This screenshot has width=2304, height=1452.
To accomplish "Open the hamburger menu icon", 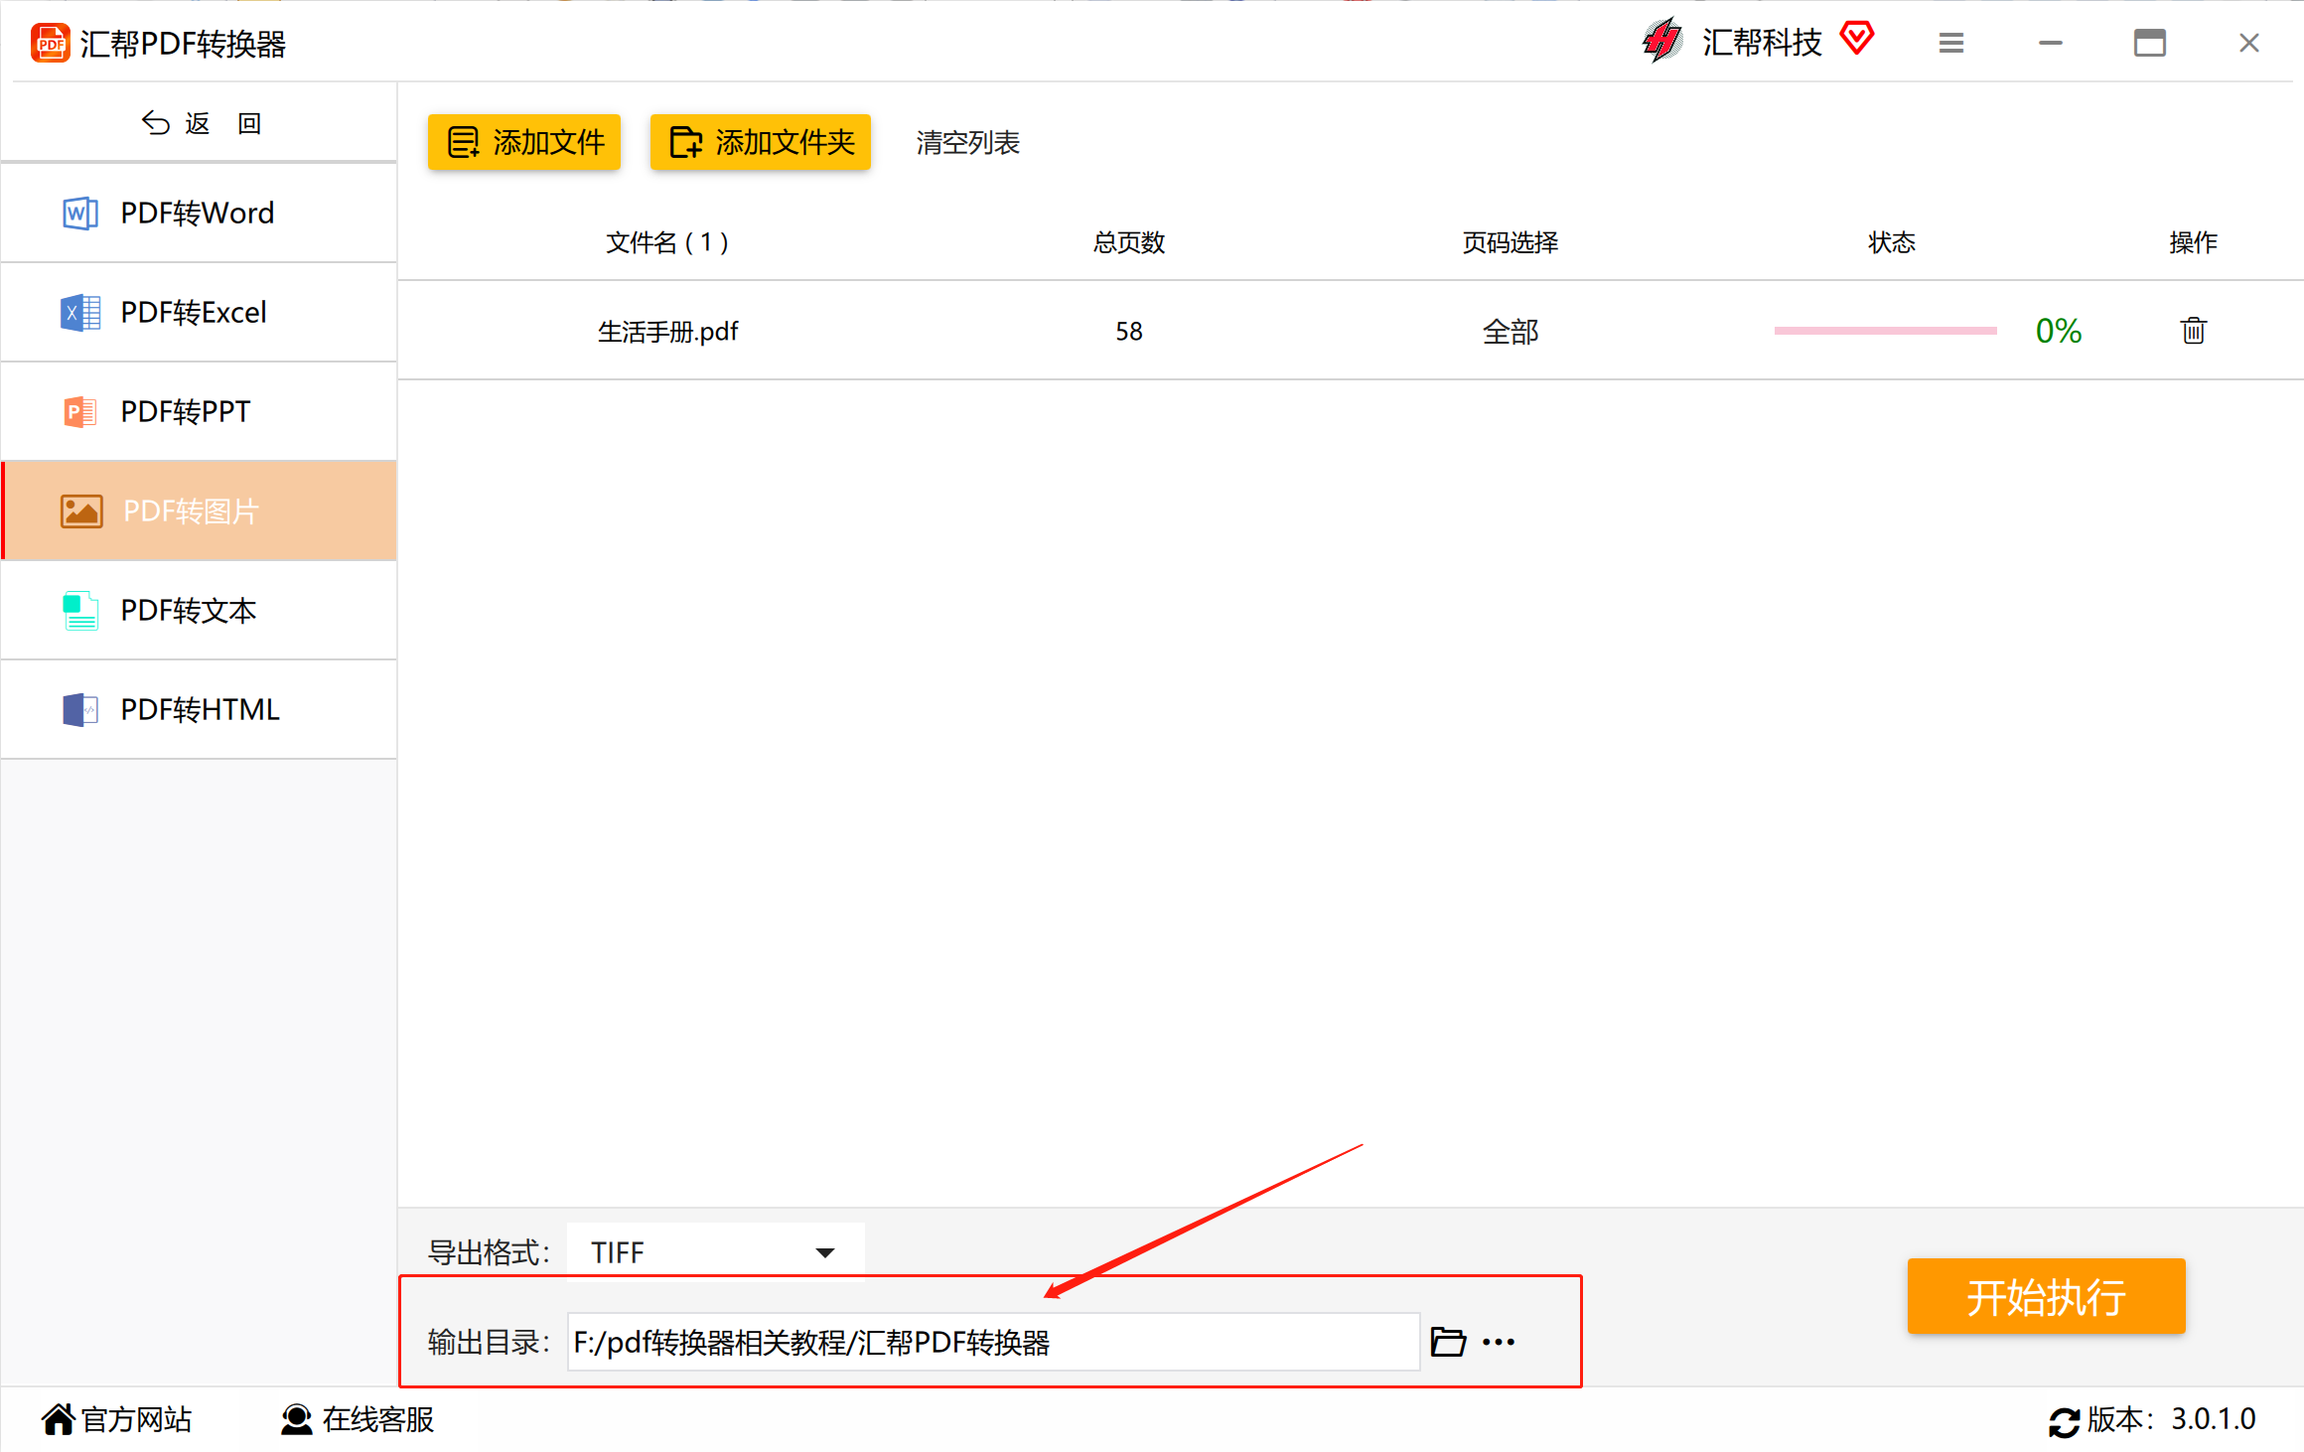I will [1950, 43].
